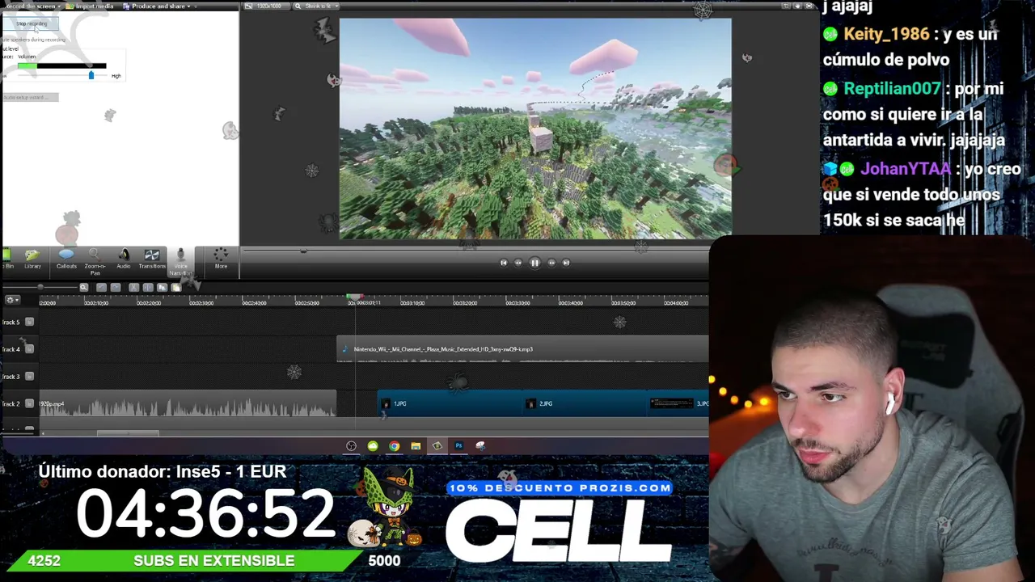Click the Reptilian007 username in chat
Image resolution: width=1035 pixels, height=582 pixels.
point(893,89)
